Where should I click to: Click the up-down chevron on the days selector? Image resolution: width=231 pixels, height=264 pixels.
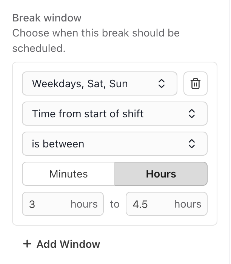click(162, 83)
